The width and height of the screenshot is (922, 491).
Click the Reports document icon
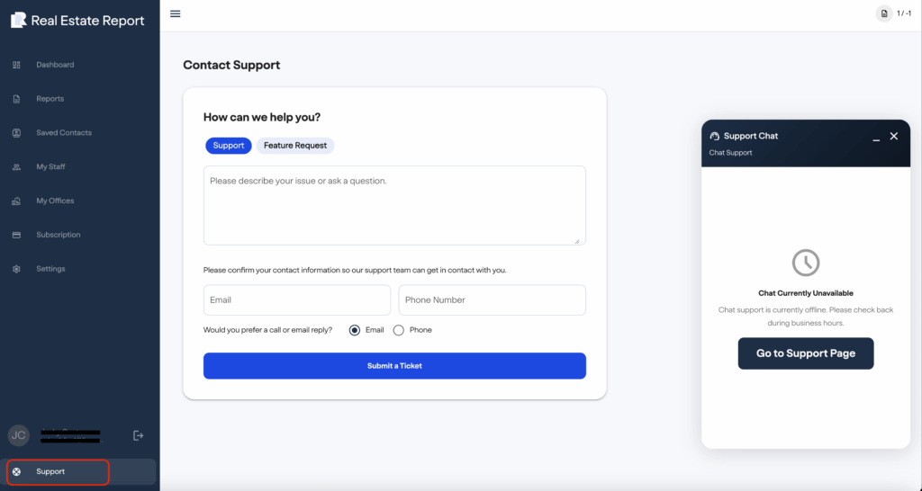click(16, 99)
